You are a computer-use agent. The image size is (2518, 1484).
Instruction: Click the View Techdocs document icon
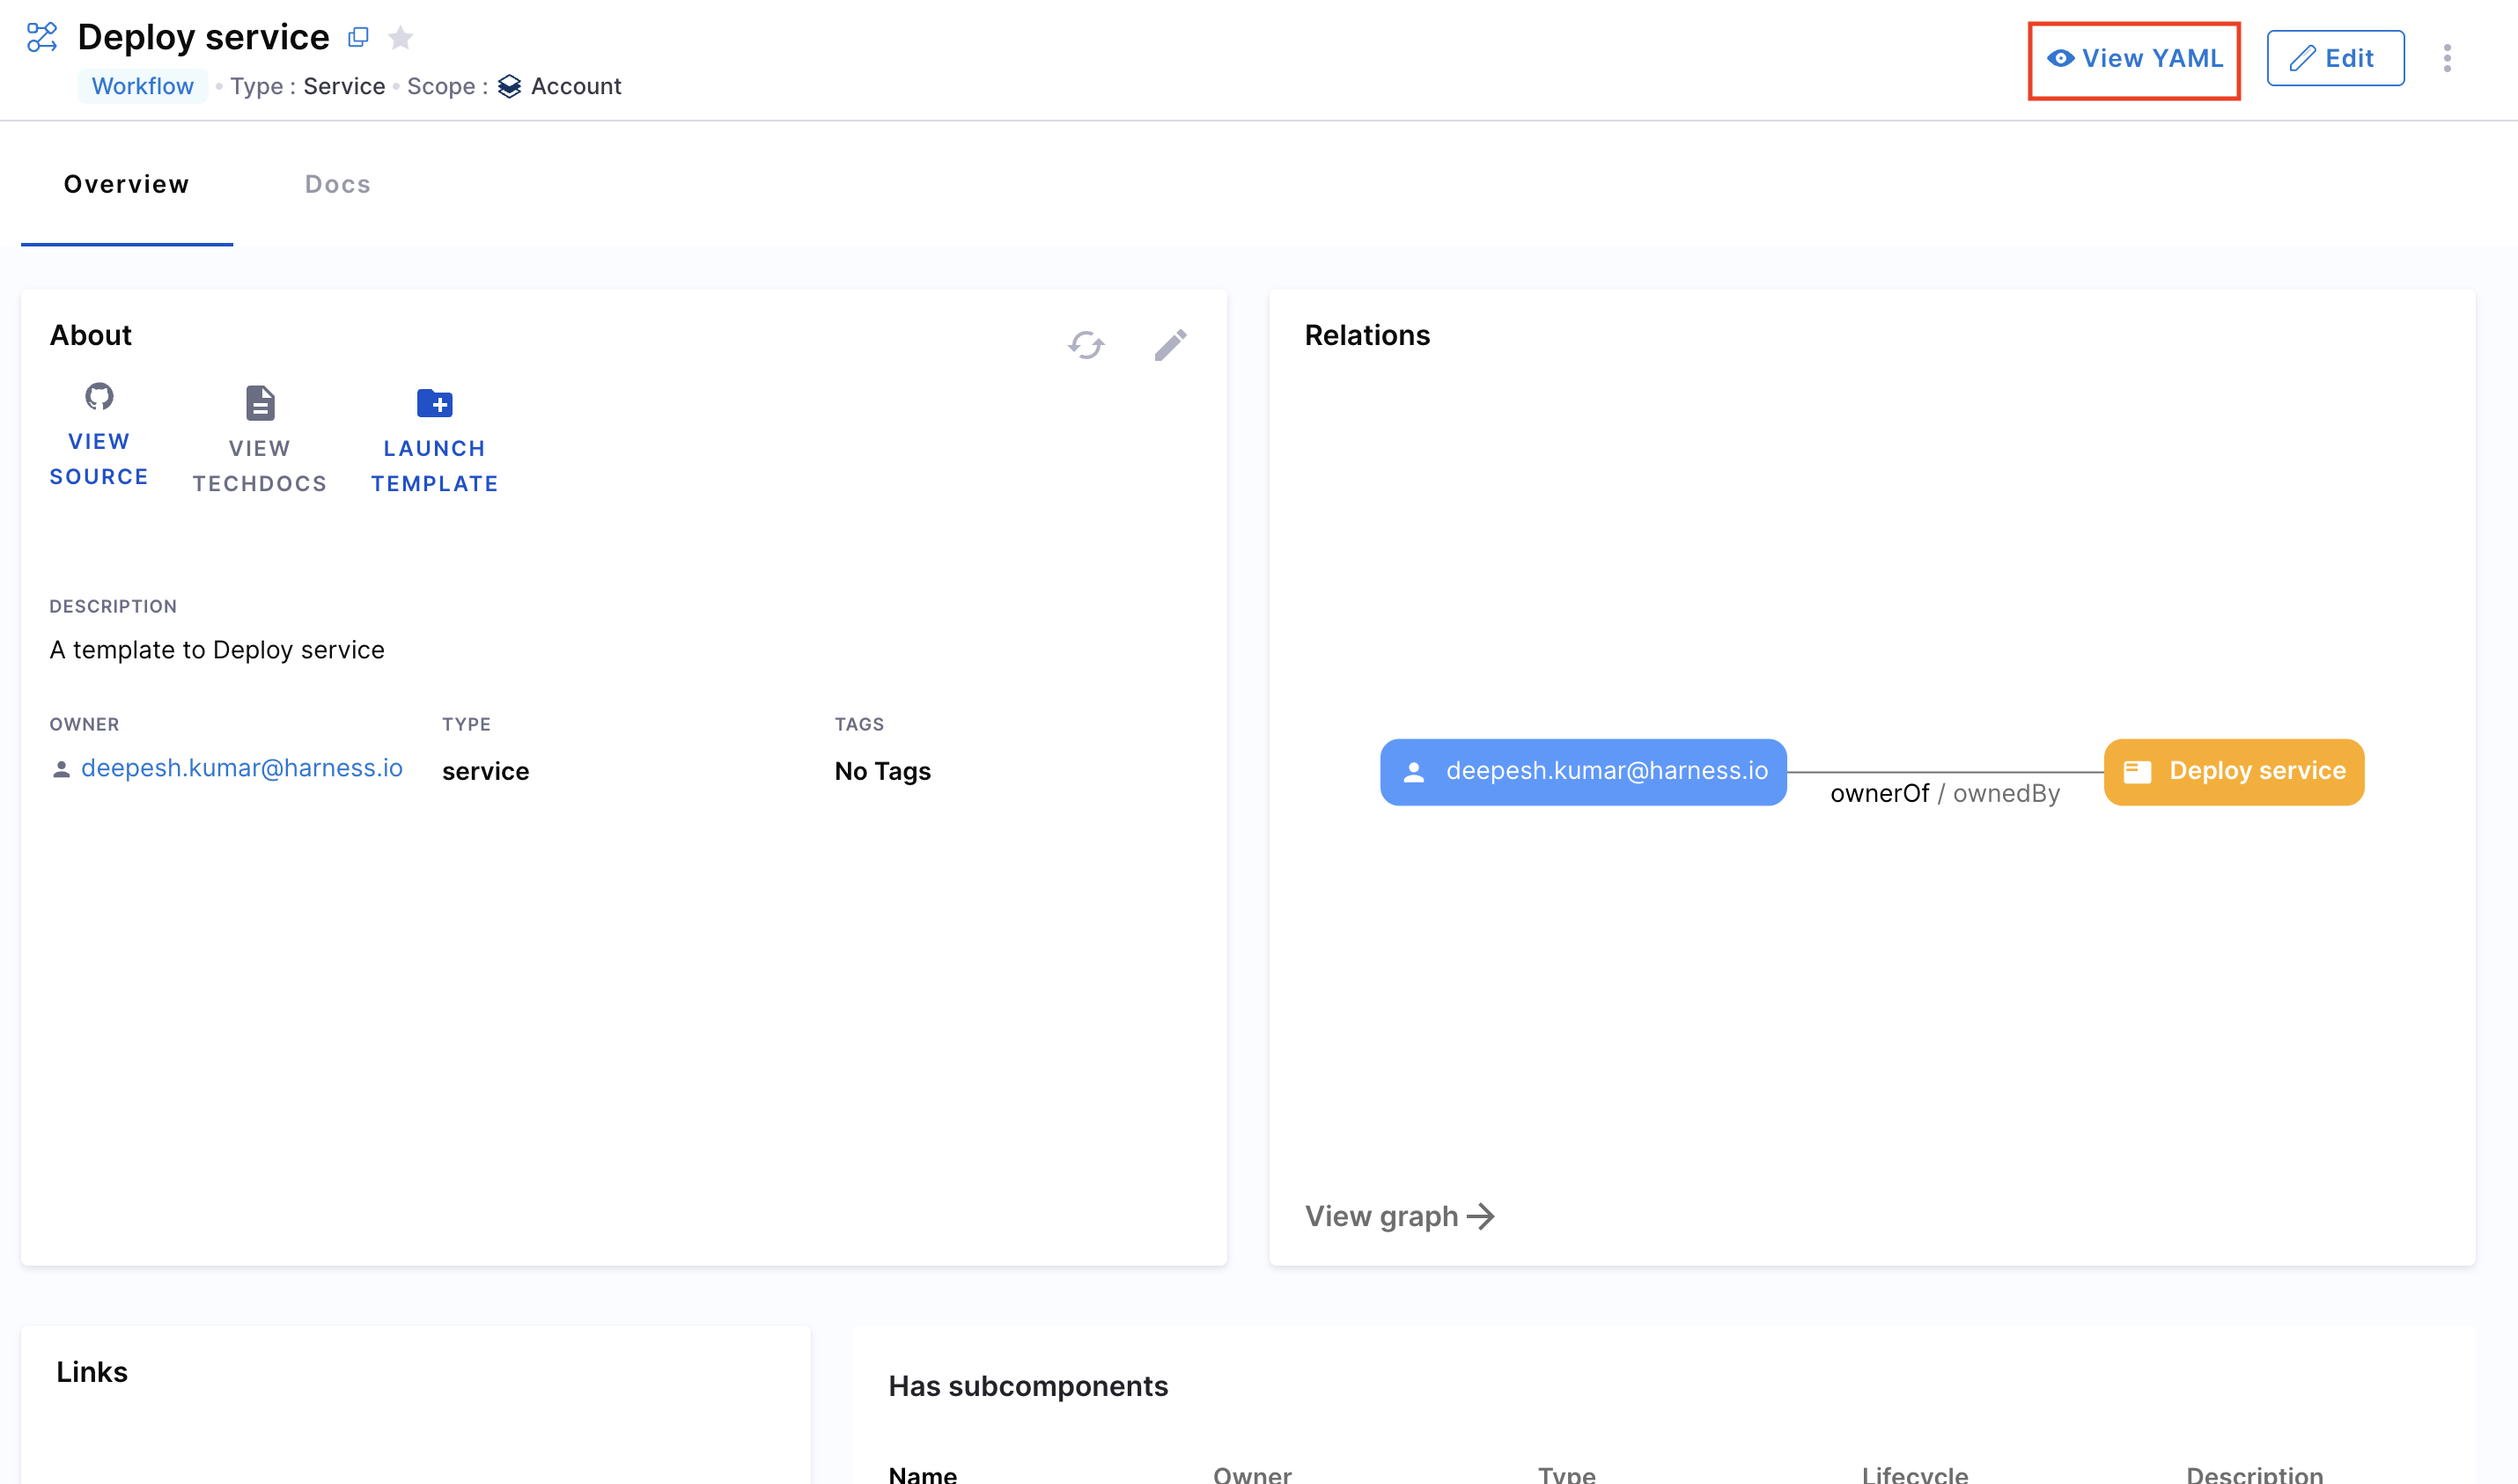[260, 403]
